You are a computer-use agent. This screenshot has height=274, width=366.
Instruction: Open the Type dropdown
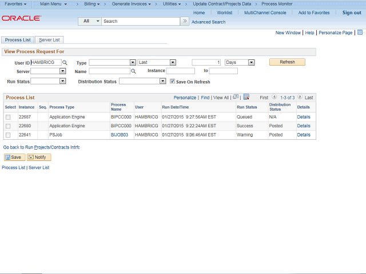coord(133,62)
